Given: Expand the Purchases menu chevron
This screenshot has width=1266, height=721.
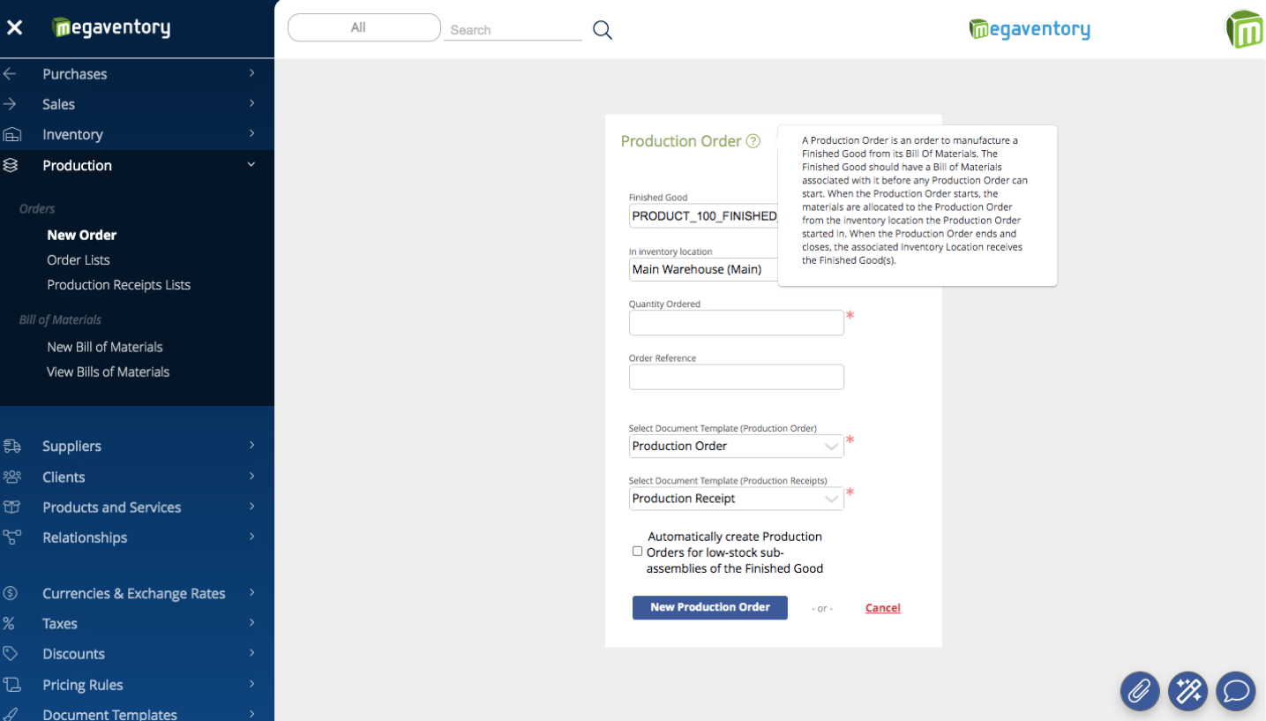Looking at the screenshot, I should click(x=251, y=73).
